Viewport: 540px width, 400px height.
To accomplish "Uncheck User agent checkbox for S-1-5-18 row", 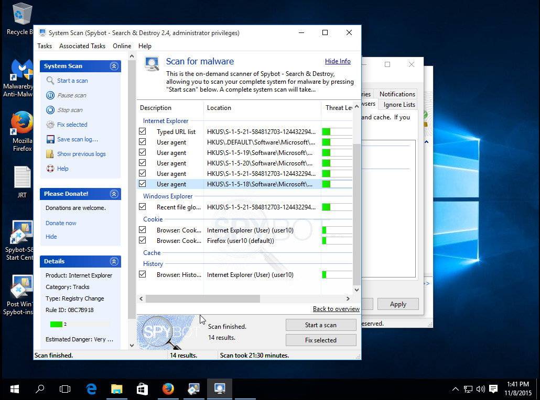I will pyautogui.click(x=142, y=184).
